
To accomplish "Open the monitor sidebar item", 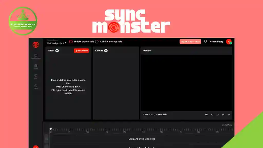I will pyautogui.click(x=36, y=77).
